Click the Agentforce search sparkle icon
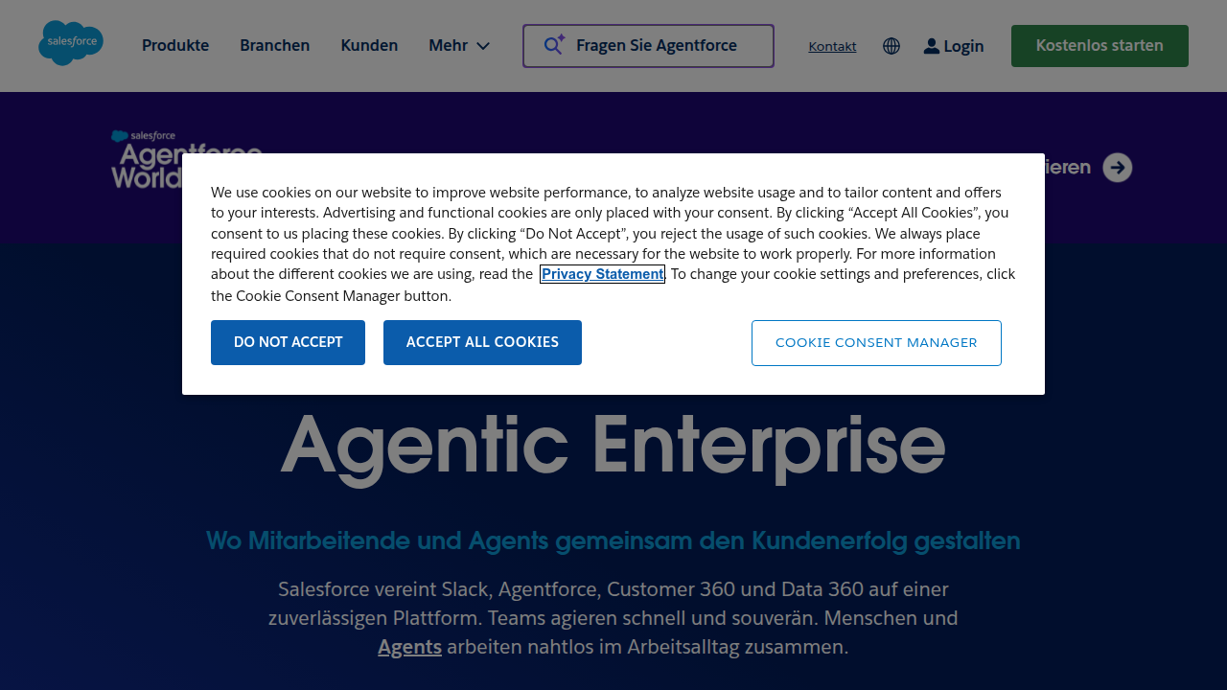The height and width of the screenshot is (690, 1227). [x=555, y=45]
